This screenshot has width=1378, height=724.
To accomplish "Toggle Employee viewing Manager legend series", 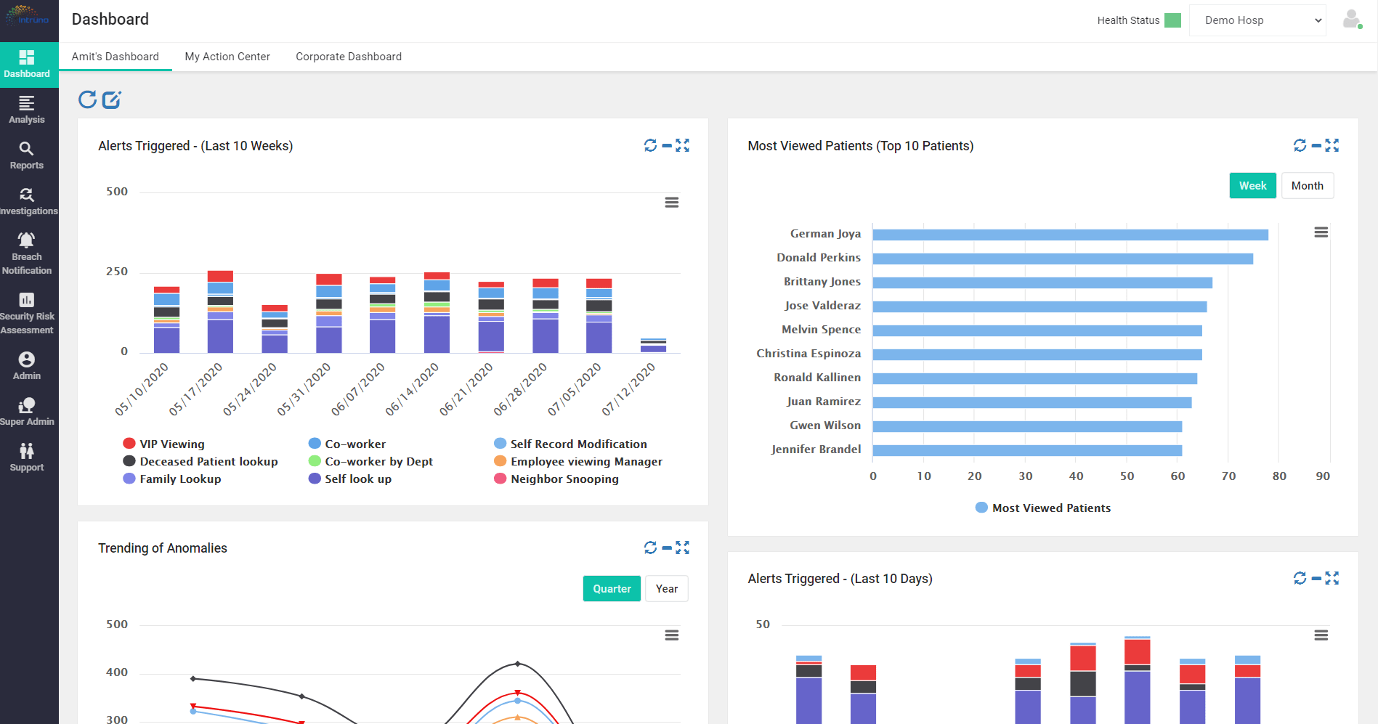I will click(x=578, y=461).
